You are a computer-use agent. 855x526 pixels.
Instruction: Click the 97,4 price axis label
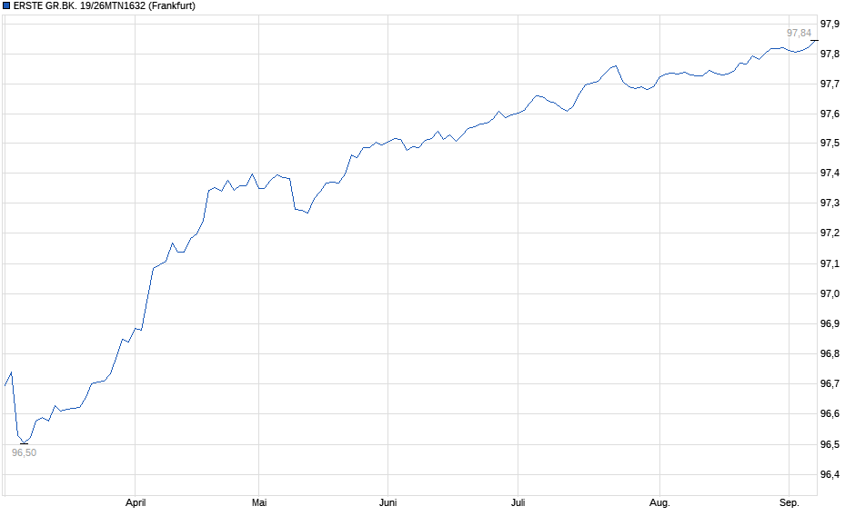pyautogui.click(x=830, y=174)
